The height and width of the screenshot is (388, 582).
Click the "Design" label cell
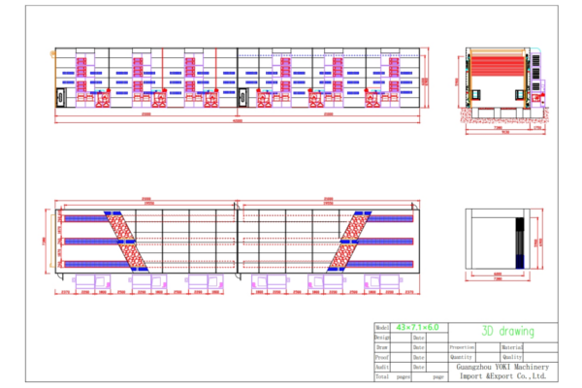[382, 337]
